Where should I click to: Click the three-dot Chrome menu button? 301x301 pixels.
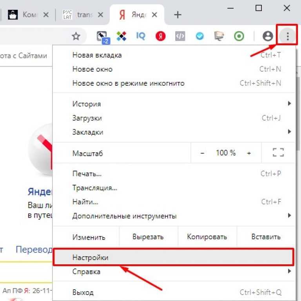tap(287, 36)
